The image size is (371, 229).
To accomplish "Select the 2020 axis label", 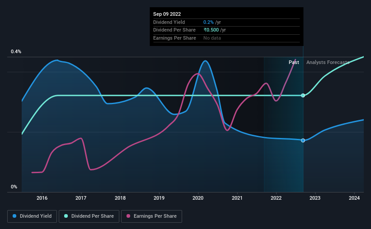I will (x=198, y=198).
